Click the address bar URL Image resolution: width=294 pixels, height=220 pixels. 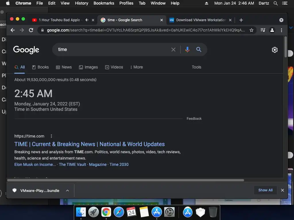click(146, 30)
